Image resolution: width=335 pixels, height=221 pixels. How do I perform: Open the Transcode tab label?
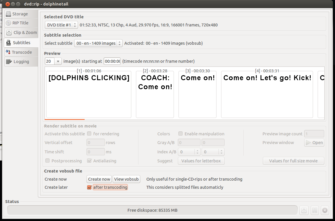click(x=22, y=52)
